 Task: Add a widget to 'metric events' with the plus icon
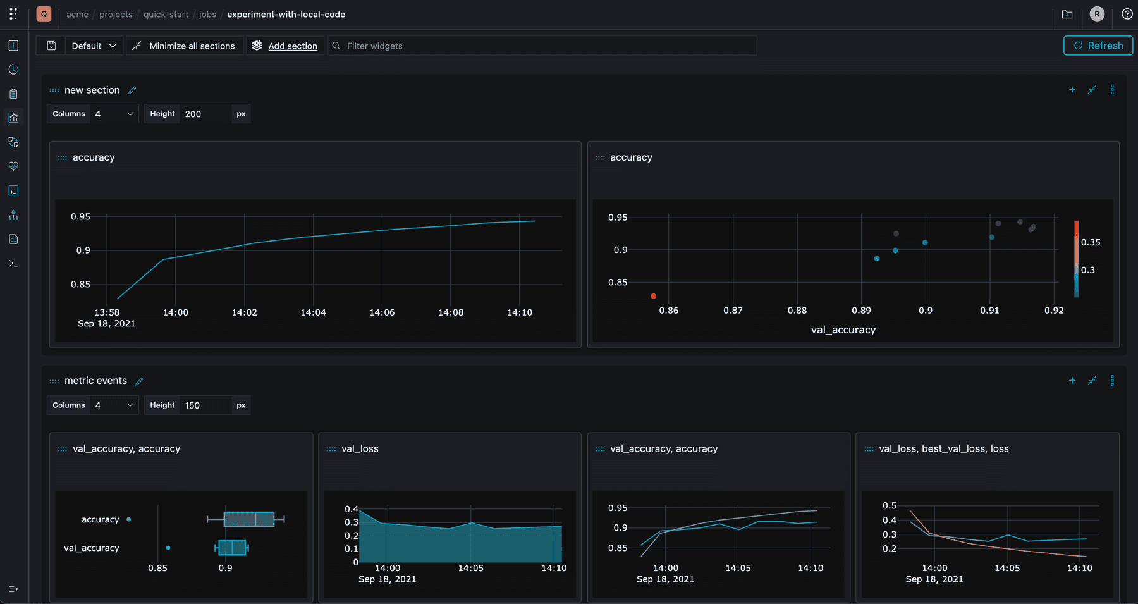[1072, 380]
